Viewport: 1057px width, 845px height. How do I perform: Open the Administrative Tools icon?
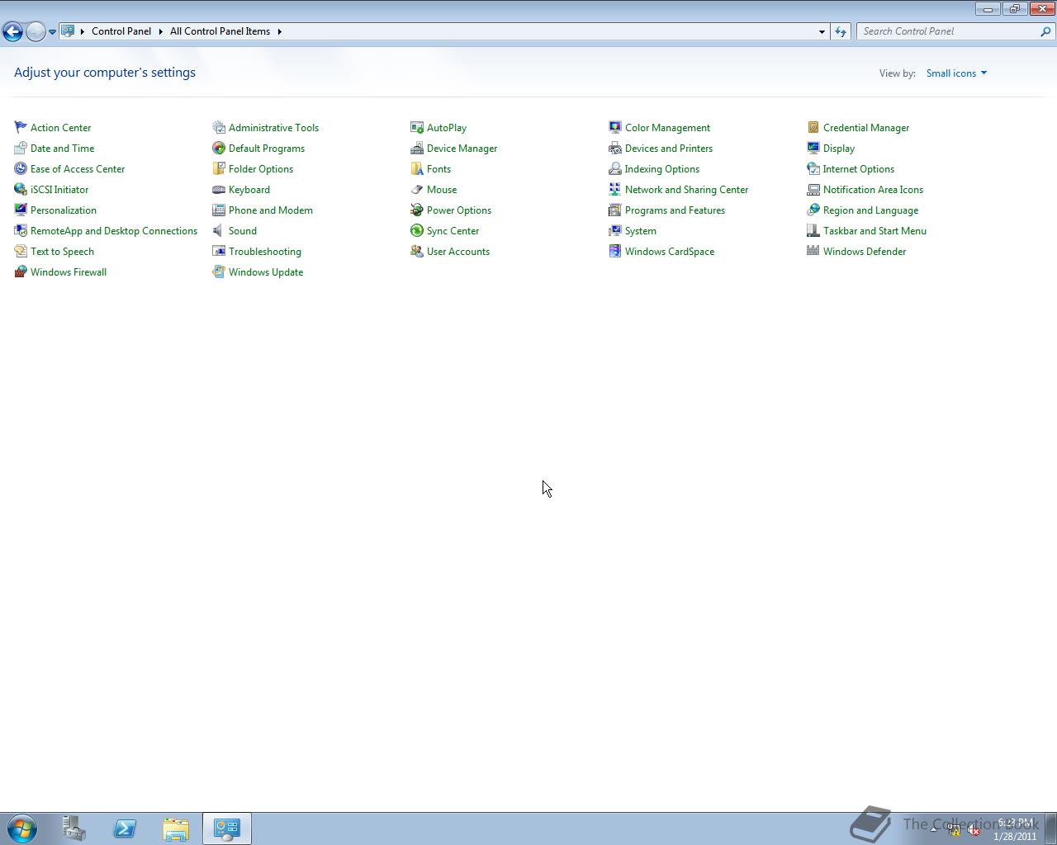219,127
